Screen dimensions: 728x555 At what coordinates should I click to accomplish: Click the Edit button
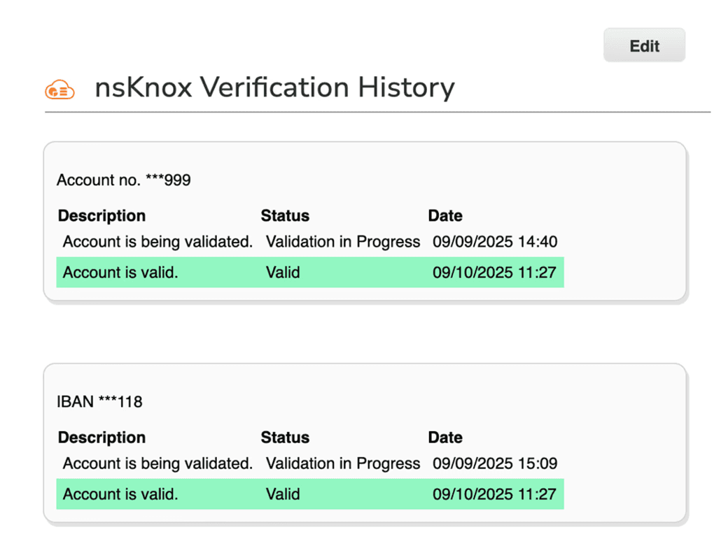tap(644, 45)
